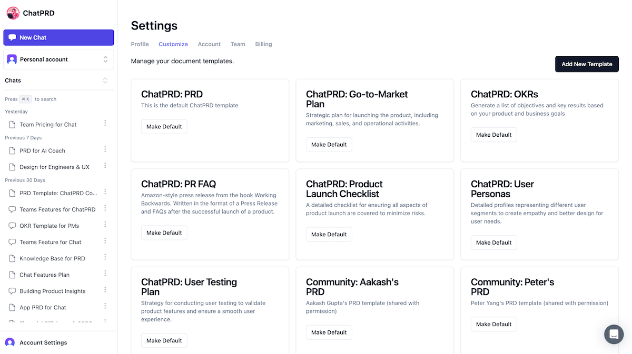Click the avatar icon next to Account Settings

pos(10,342)
